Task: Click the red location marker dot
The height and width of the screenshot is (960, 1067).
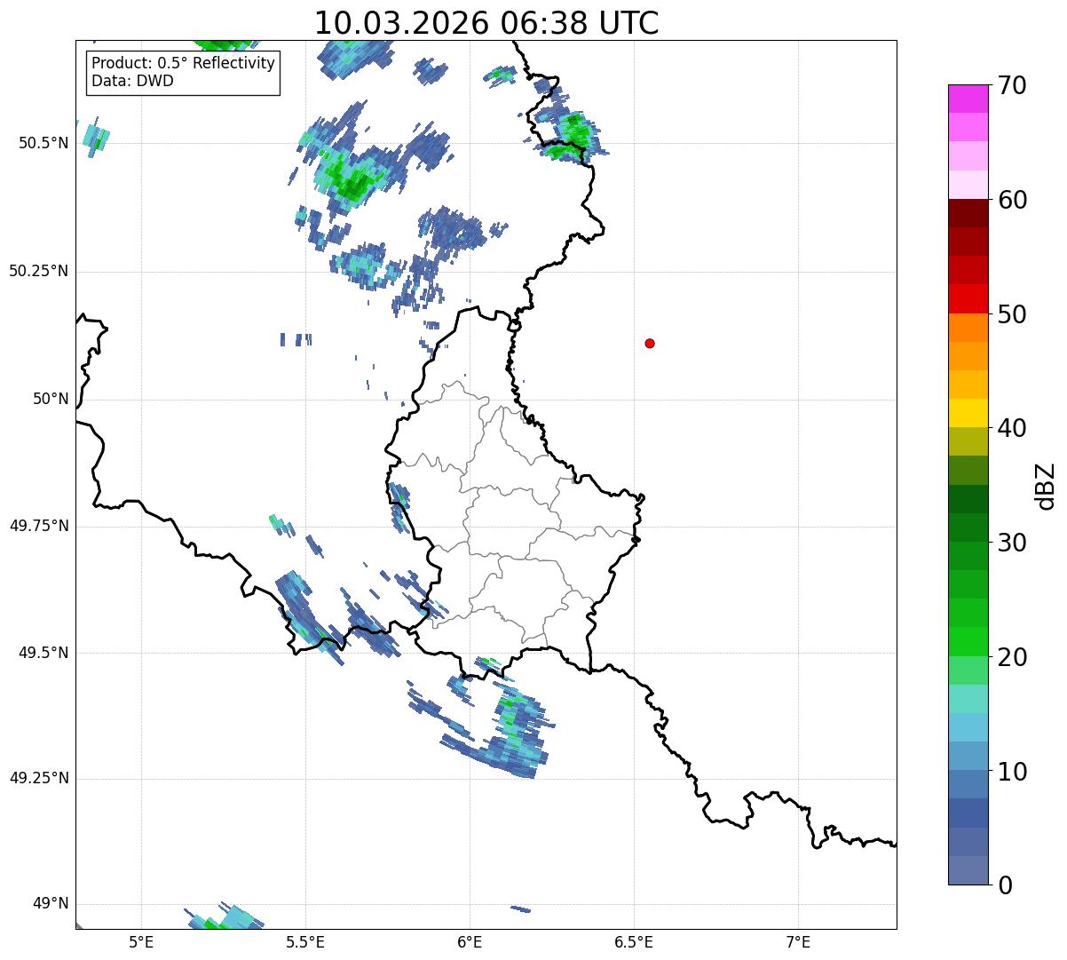Action: coord(650,344)
